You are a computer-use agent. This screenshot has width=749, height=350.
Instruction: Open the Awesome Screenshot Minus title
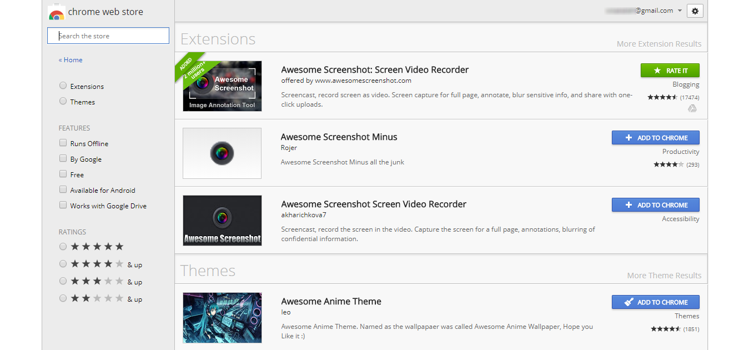point(339,137)
